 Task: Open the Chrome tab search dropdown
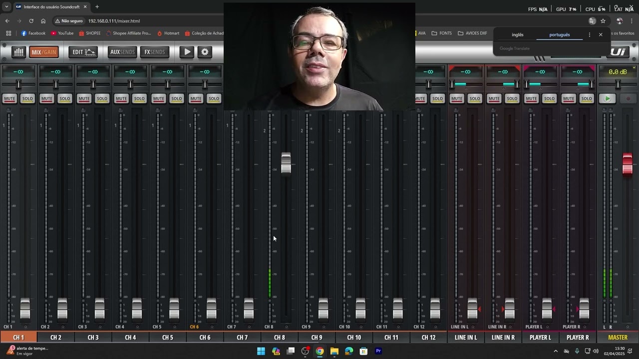(x=6, y=6)
